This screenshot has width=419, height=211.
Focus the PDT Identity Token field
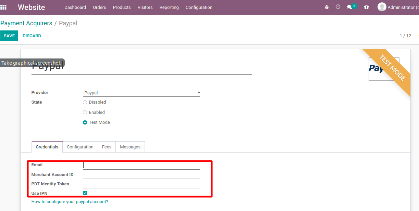(141, 184)
